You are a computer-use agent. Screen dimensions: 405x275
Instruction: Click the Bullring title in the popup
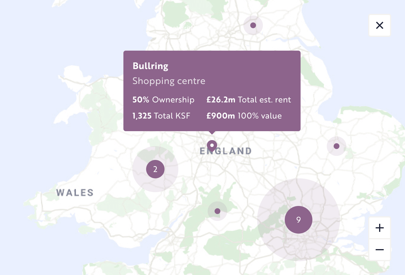coord(150,66)
